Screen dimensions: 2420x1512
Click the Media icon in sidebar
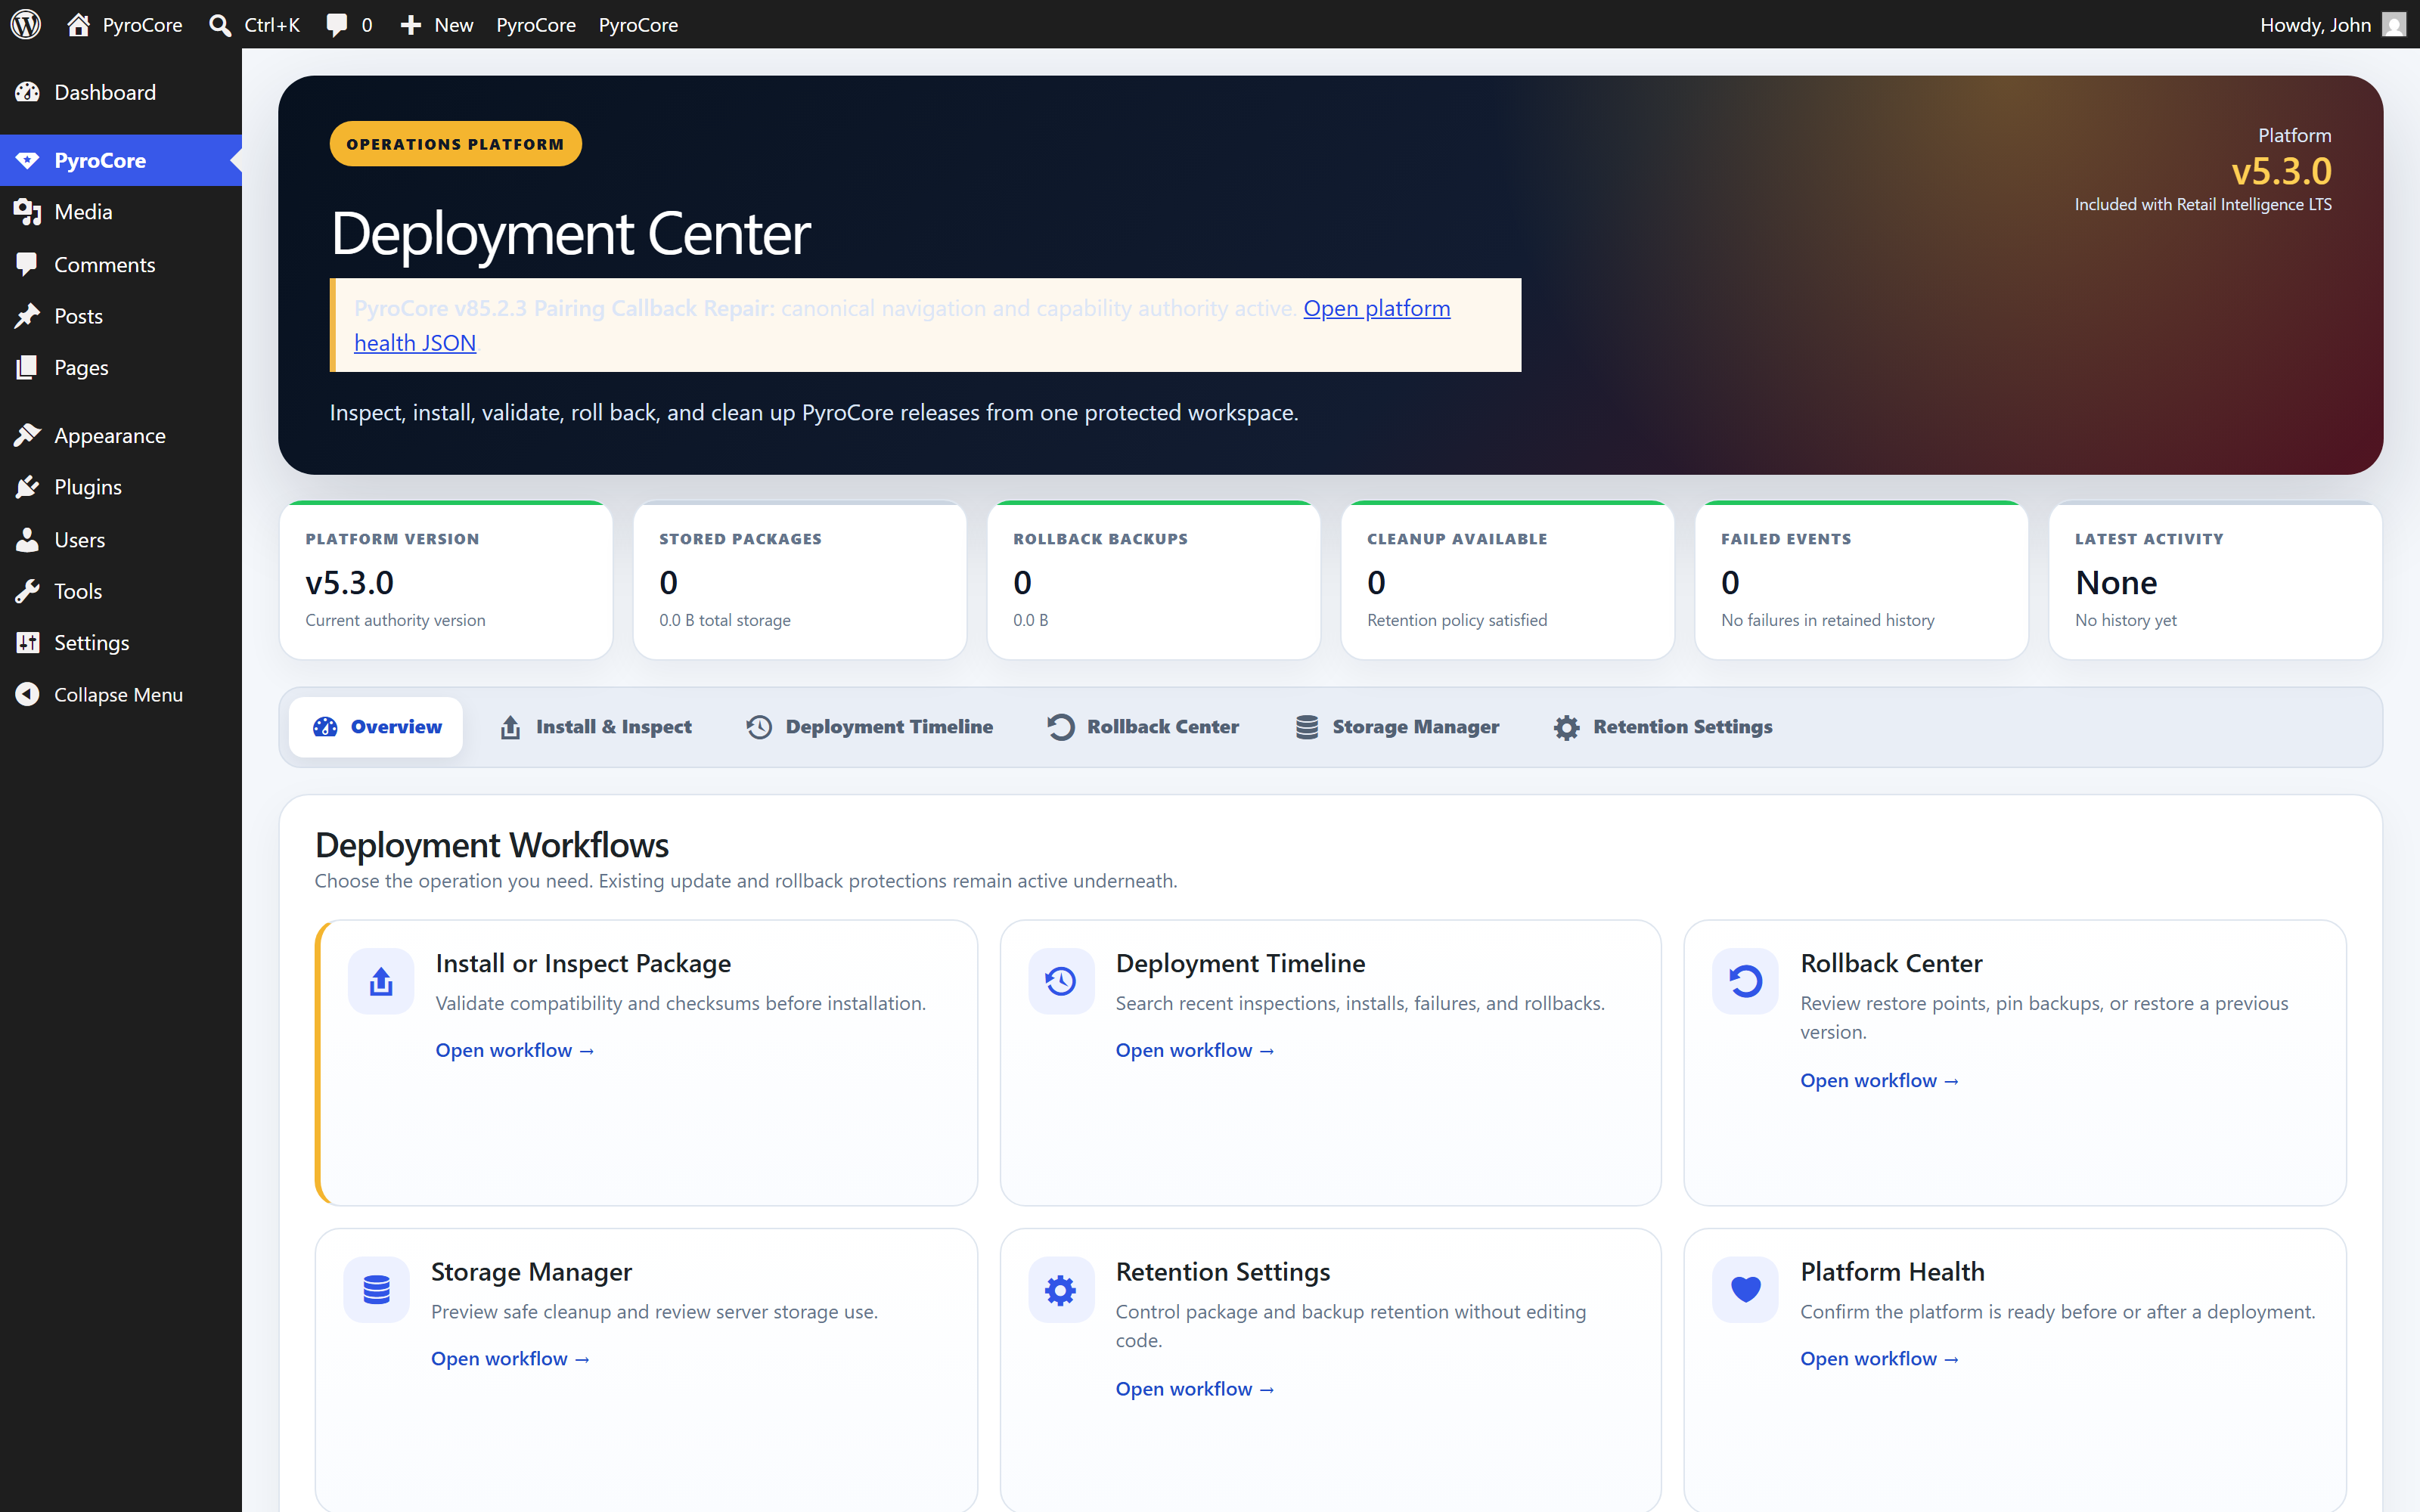click(27, 212)
